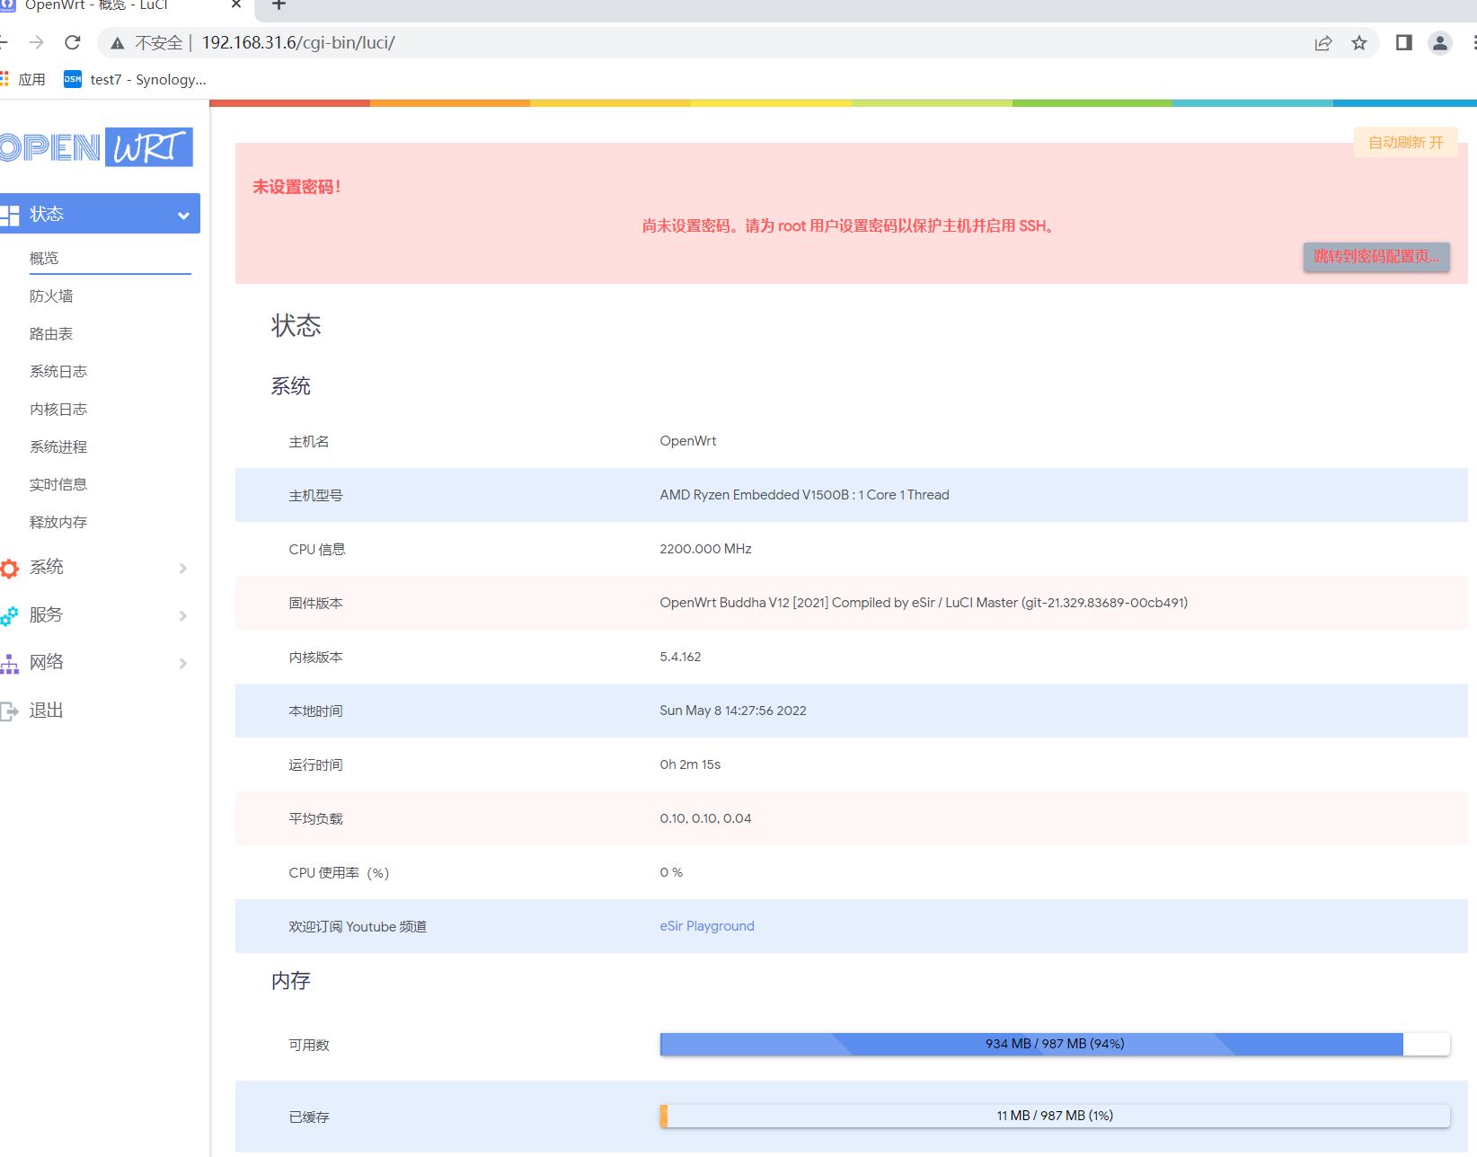Click the hostname value OpenWrt

click(688, 441)
